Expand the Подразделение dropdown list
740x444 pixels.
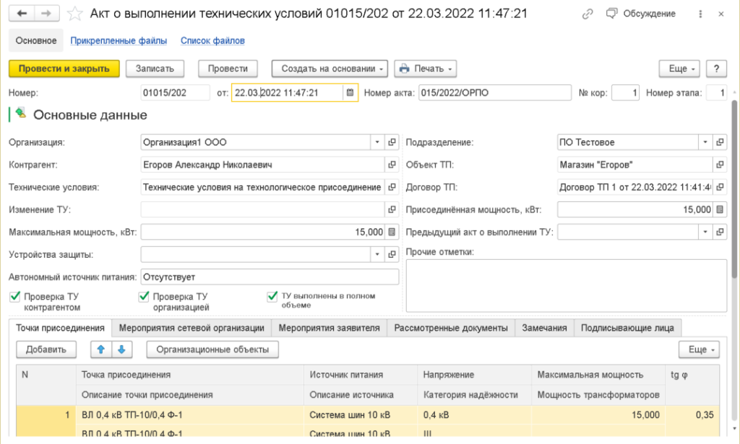[705, 142]
